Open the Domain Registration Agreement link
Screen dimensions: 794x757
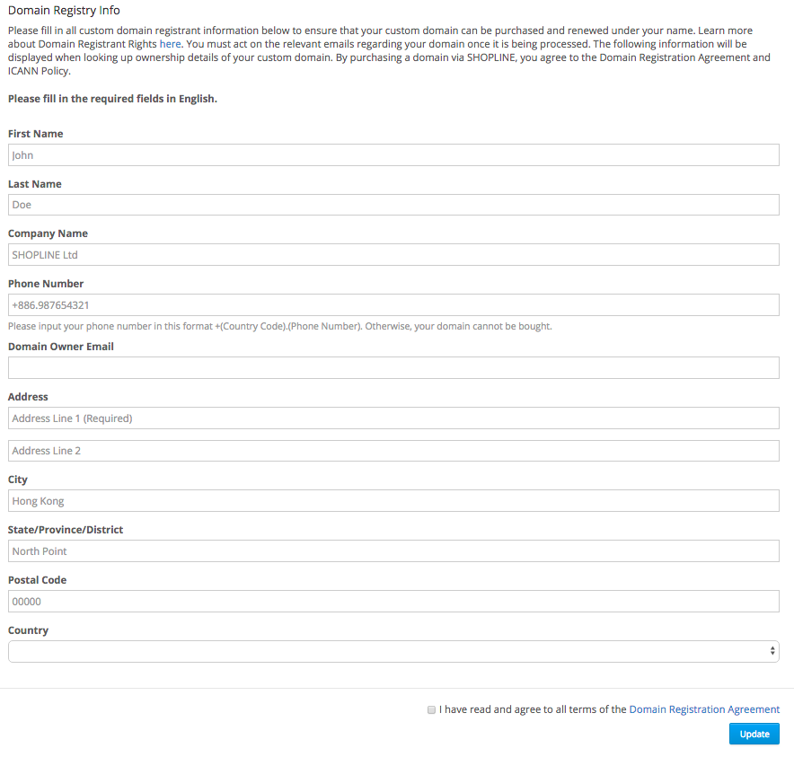[x=704, y=709]
